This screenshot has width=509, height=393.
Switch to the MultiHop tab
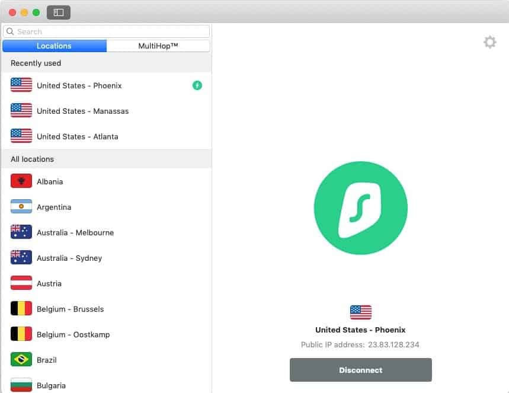(158, 46)
